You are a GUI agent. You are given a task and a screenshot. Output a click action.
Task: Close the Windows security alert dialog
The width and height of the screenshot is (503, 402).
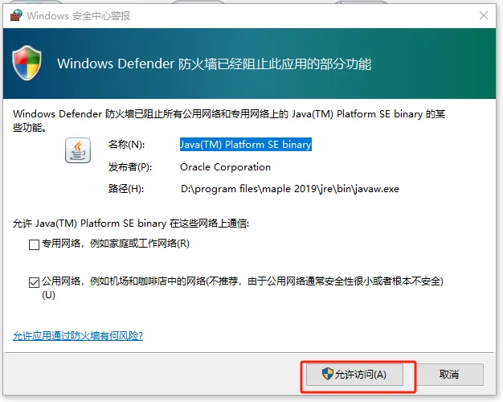pos(484,15)
